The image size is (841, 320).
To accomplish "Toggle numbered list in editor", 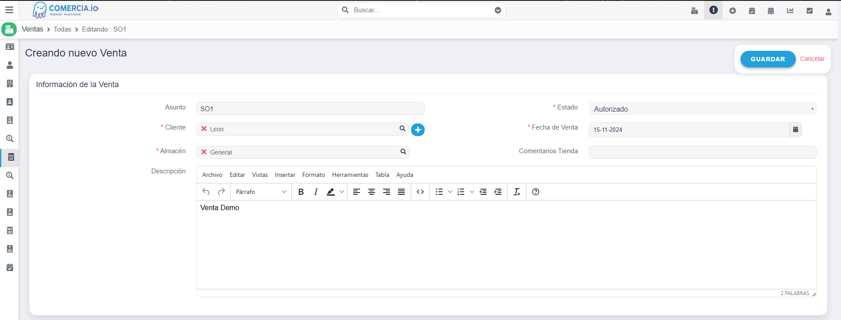I will click(x=461, y=192).
